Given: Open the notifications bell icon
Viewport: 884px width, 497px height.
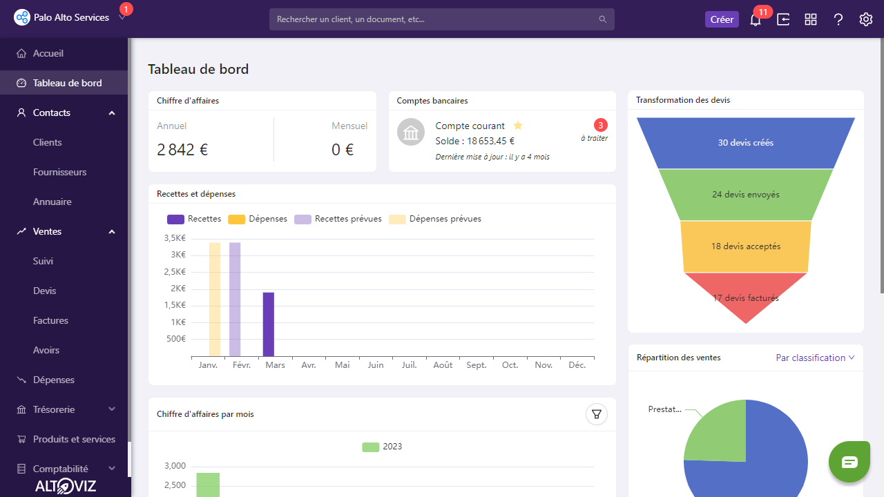Looking at the screenshot, I should point(756,19).
